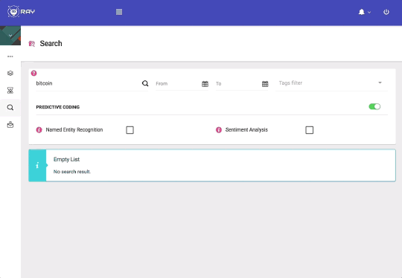This screenshot has width=402, height=278.
Task: Disable the Predictive Coding toggle
Action: (374, 106)
